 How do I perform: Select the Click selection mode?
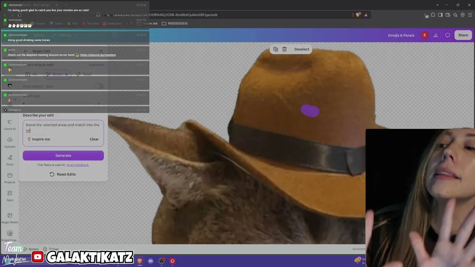84,75
